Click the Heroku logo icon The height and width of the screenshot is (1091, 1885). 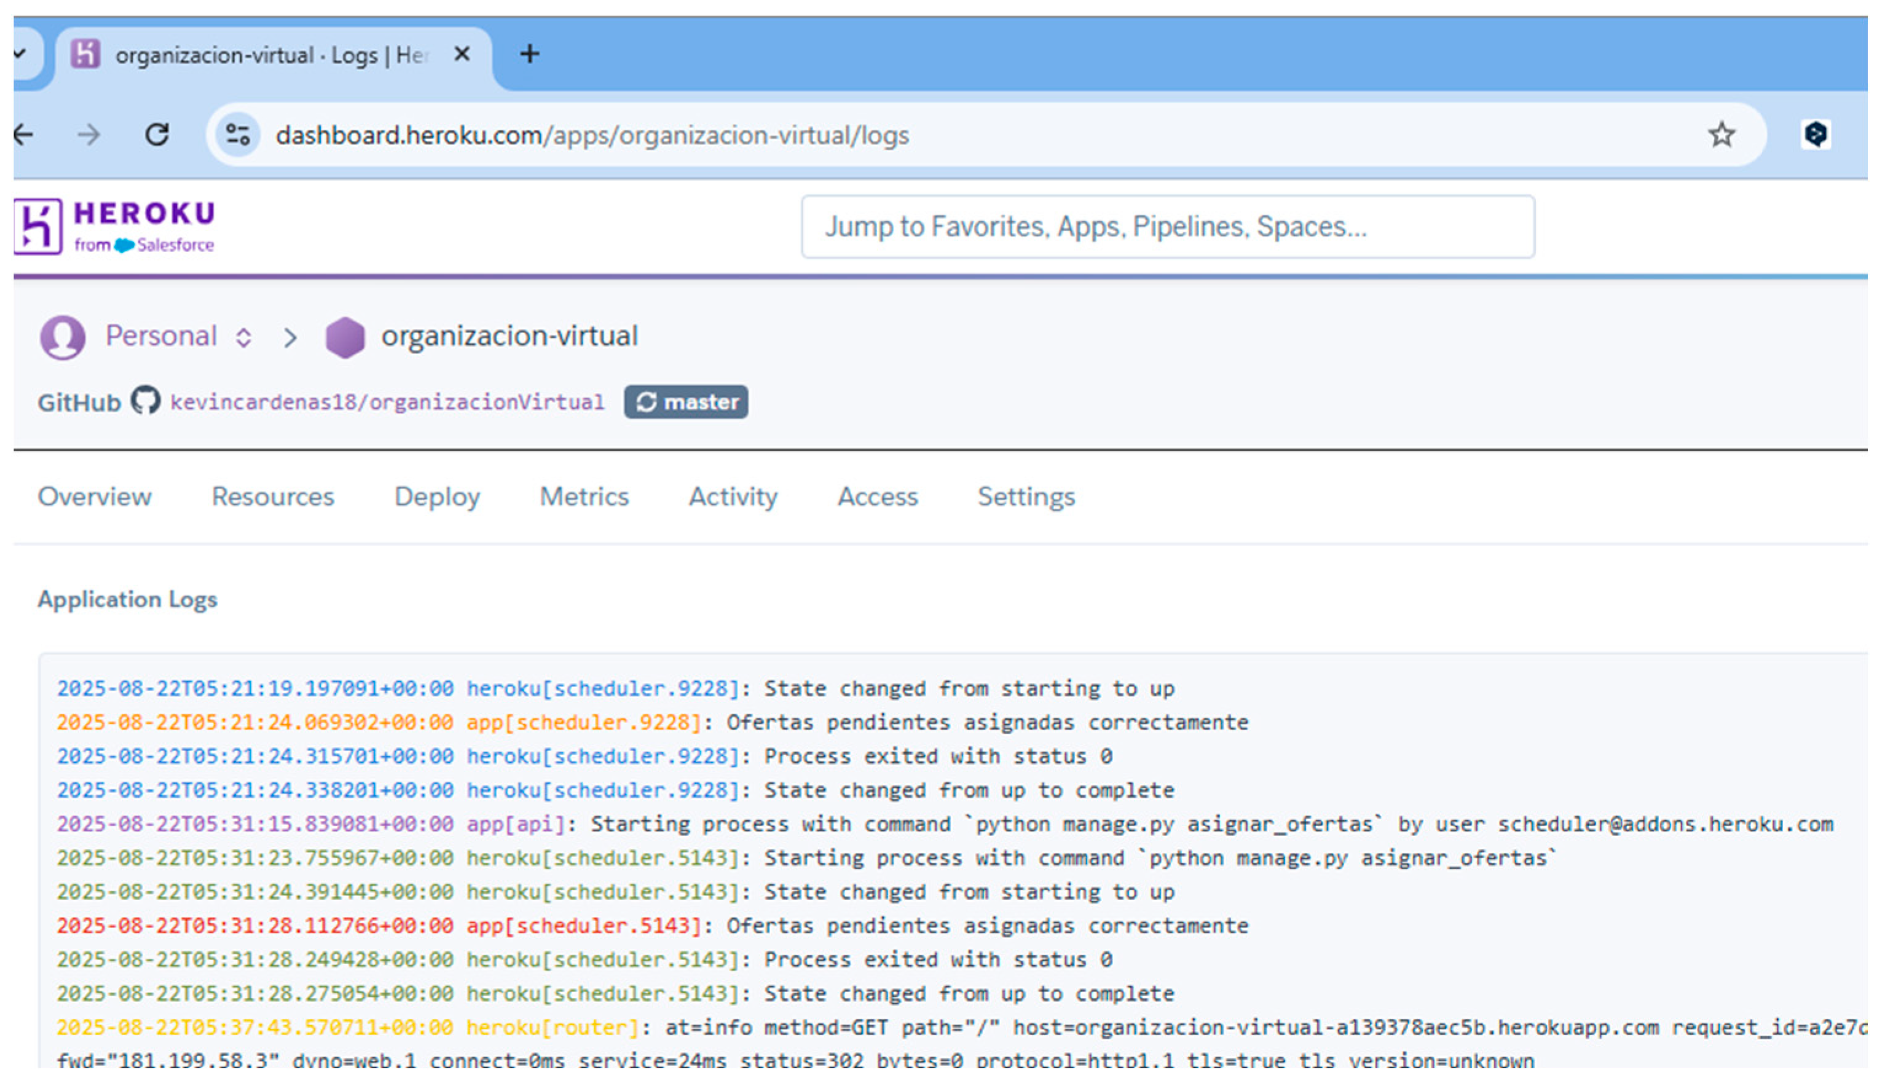click(37, 227)
